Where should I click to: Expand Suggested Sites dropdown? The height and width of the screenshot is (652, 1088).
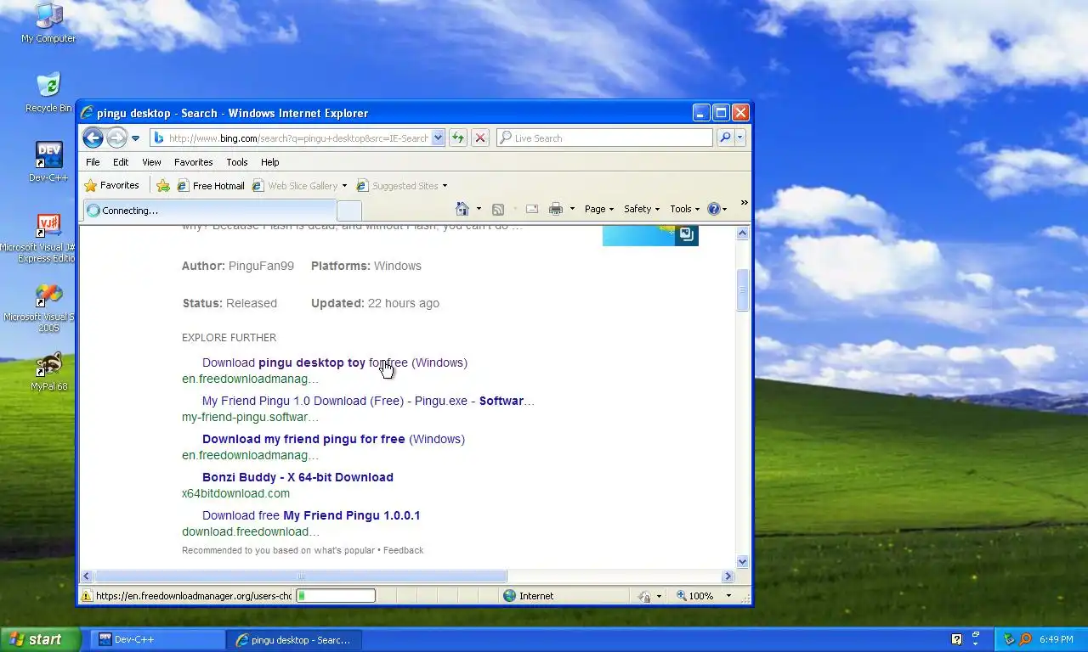[x=445, y=186]
